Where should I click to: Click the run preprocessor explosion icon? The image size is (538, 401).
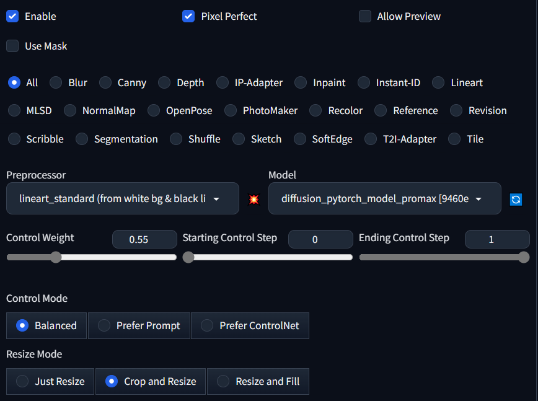254,200
